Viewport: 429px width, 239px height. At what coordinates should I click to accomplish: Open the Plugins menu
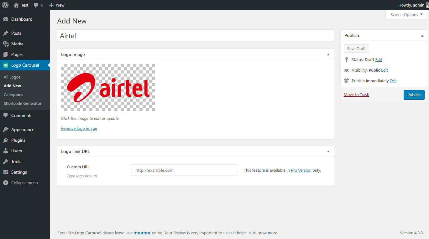tap(18, 140)
